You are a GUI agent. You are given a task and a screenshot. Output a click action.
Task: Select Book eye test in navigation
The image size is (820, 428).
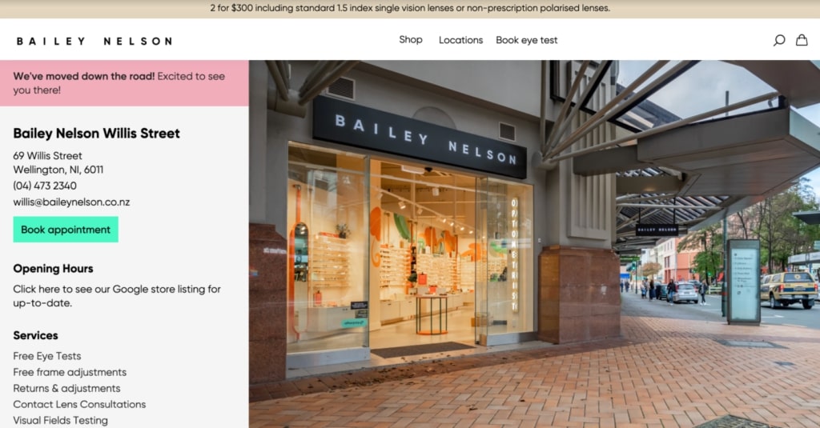click(x=527, y=40)
